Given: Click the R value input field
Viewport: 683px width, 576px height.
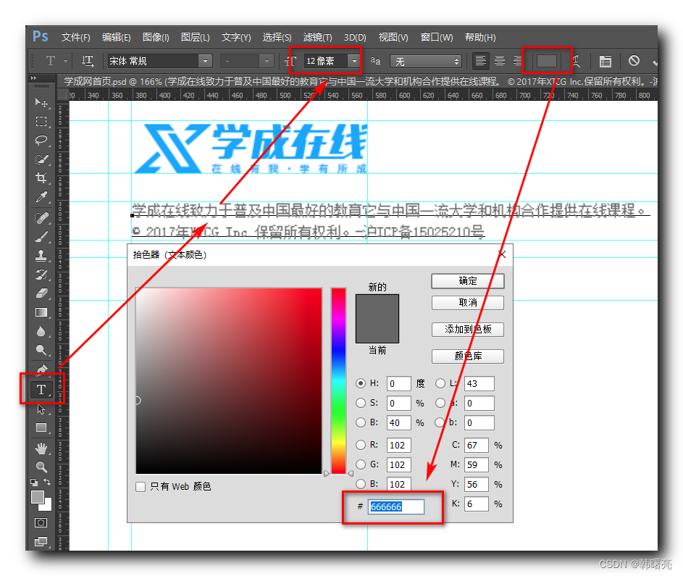Looking at the screenshot, I should coord(398,446).
